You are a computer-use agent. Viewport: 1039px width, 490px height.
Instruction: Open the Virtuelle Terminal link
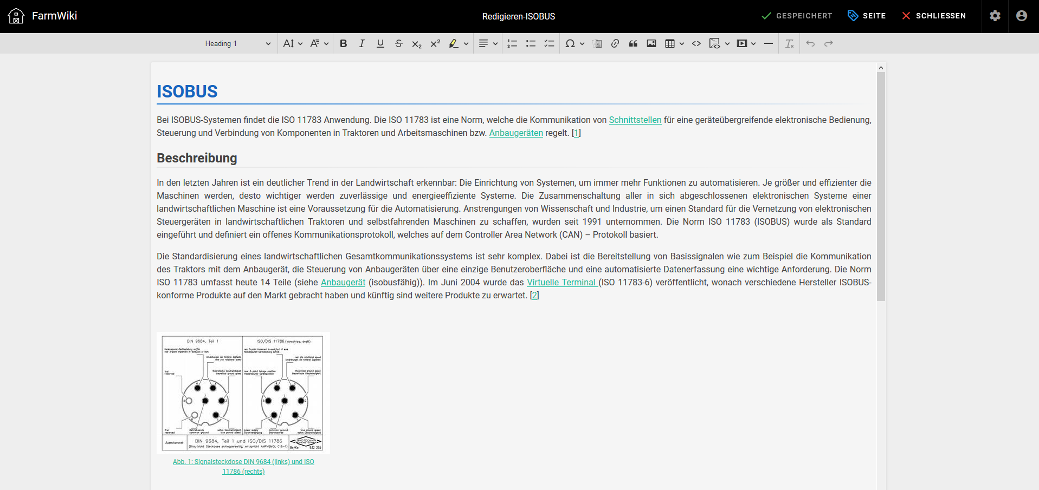tap(562, 283)
